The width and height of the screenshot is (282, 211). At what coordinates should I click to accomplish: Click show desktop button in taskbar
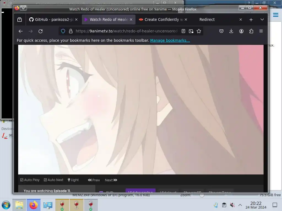coord(275,205)
